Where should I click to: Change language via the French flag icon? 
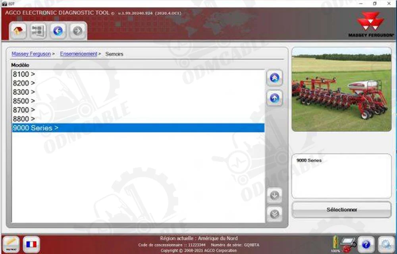tap(31, 243)
